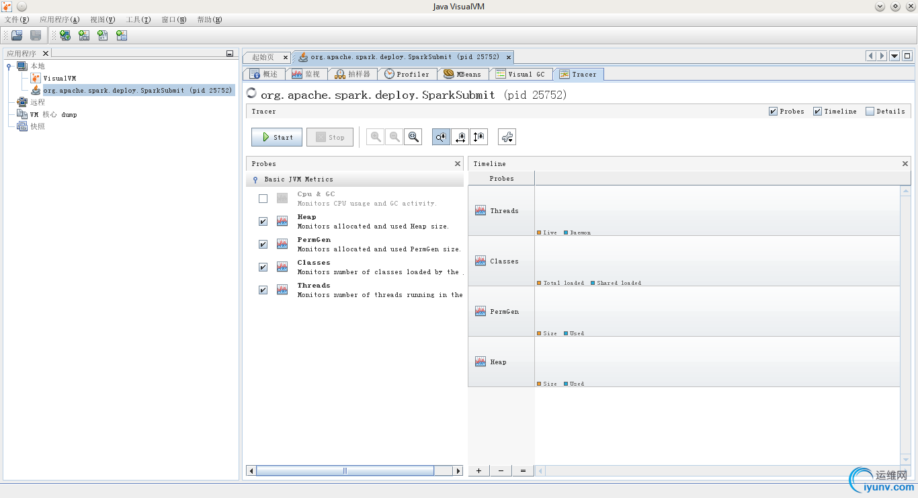Uncheck the Threads probe checkbox

point(263,290)
